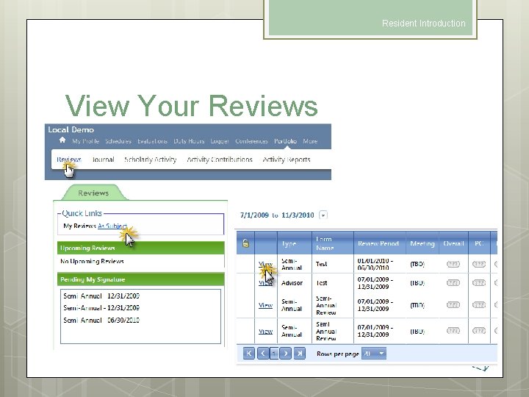Viewport: 529px width, 397px height.
Task: Click View link for the 01/01/2010 Semi-Annual review
Action: tap(265, 264)
